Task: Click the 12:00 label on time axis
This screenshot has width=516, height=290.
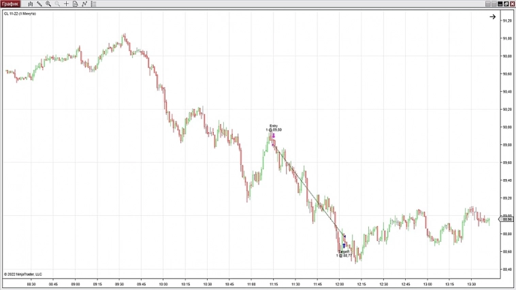Action: 339,285
